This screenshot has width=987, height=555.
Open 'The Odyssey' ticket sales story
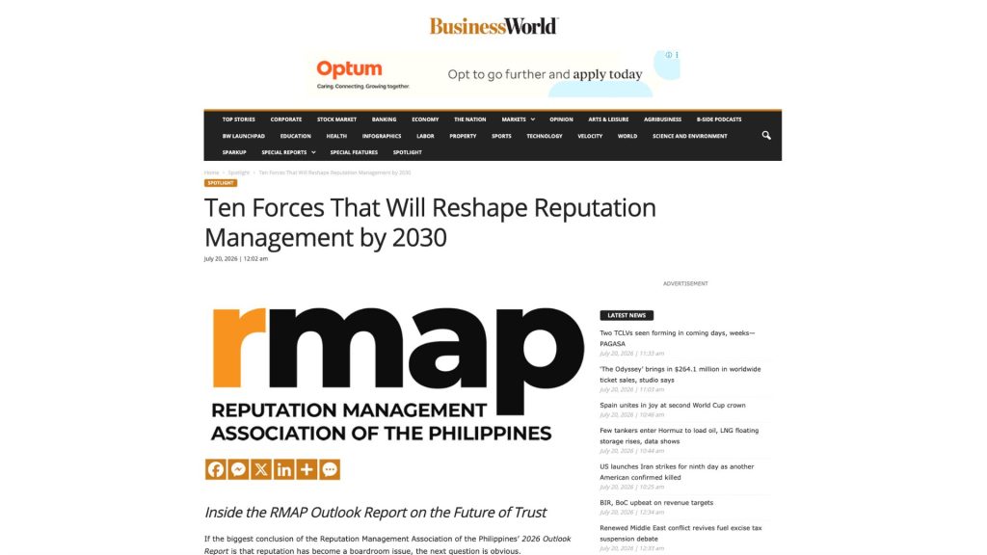pyautogui.click(x=680, y=375)
